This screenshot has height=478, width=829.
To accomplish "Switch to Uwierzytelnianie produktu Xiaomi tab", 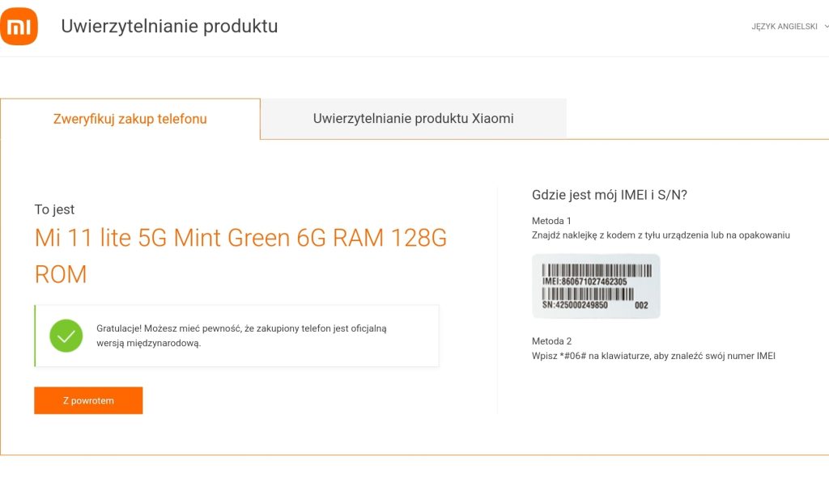I will 413,118.
